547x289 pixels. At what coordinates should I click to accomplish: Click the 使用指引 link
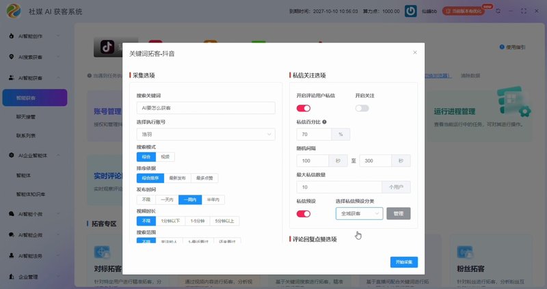tap(516, 47)
